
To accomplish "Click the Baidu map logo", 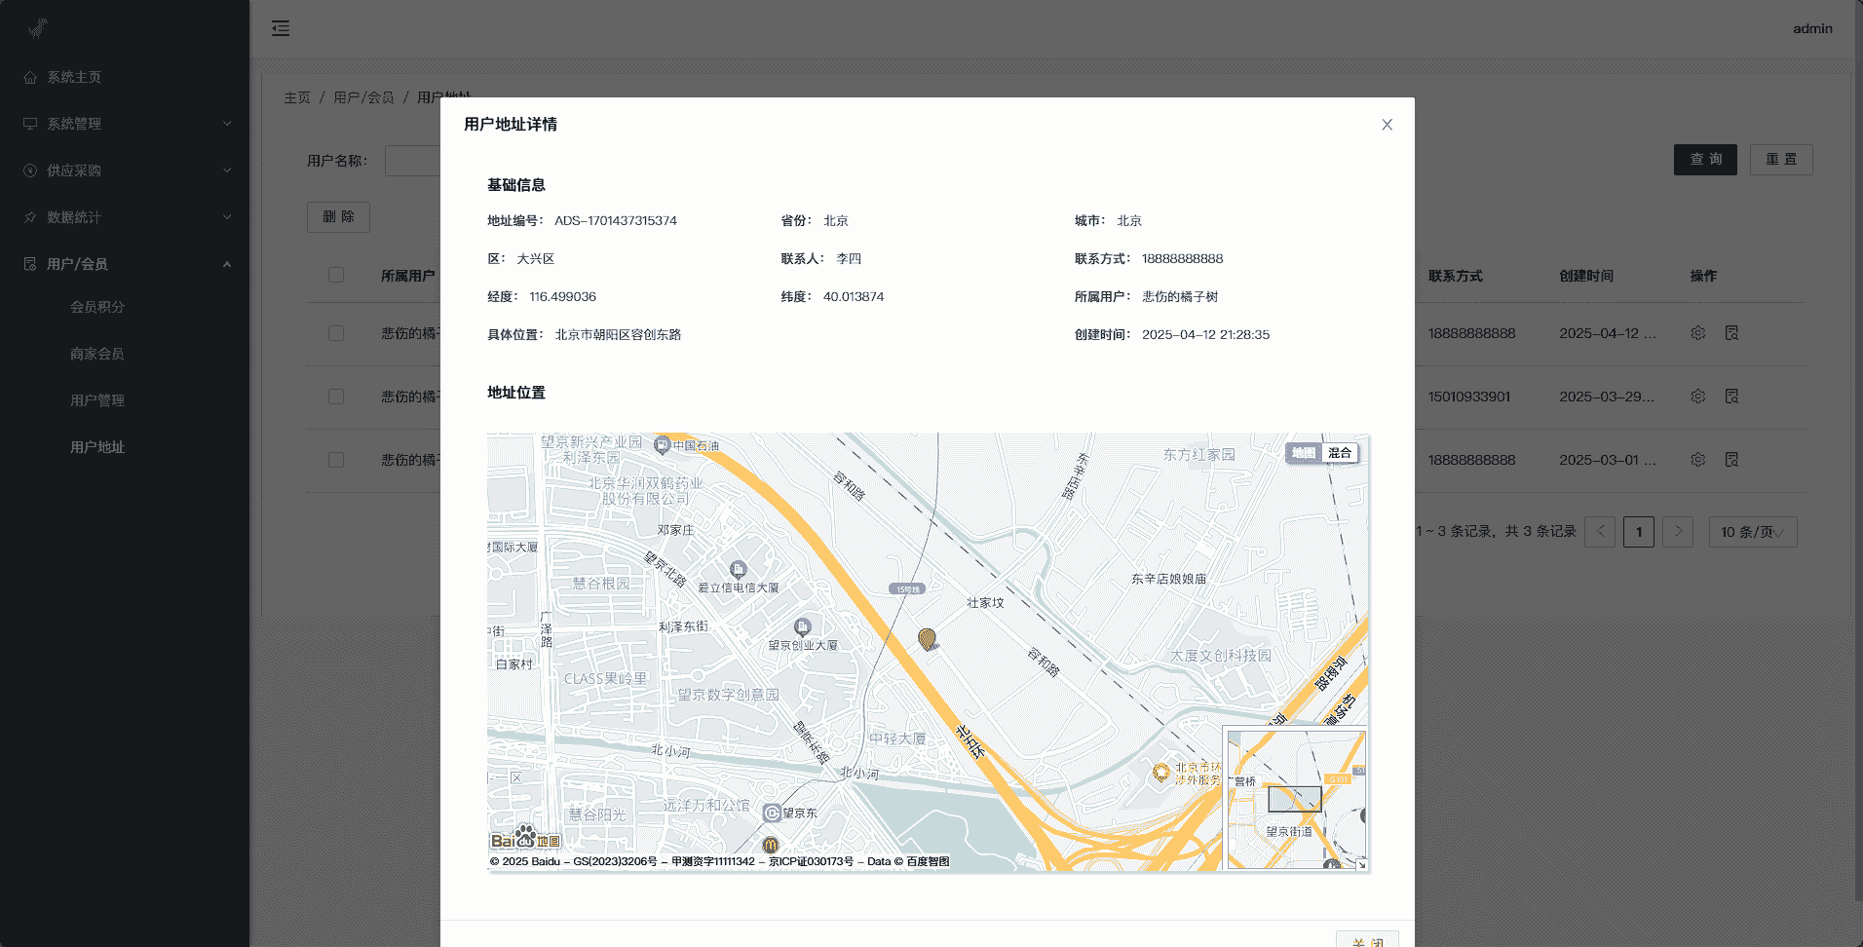I will click(525, 839).
